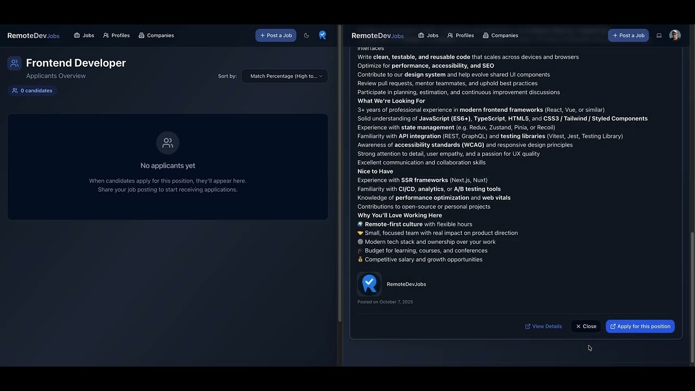Close the job details overlay
The image size is (695, 391).
pos(585,326)
